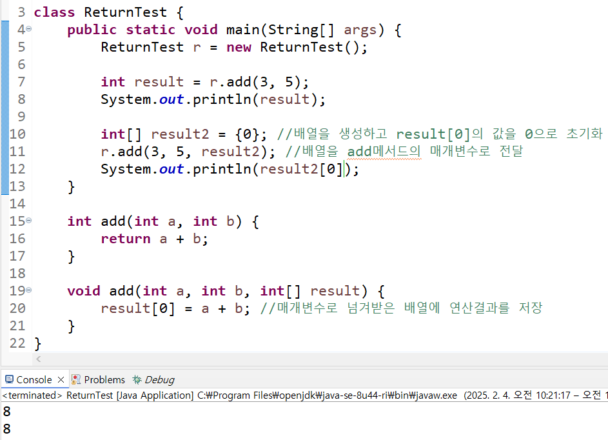Click 'result2[0]' inside println on line 12
Viewport: 608px width, 440px height.
(x=301, y=169)
